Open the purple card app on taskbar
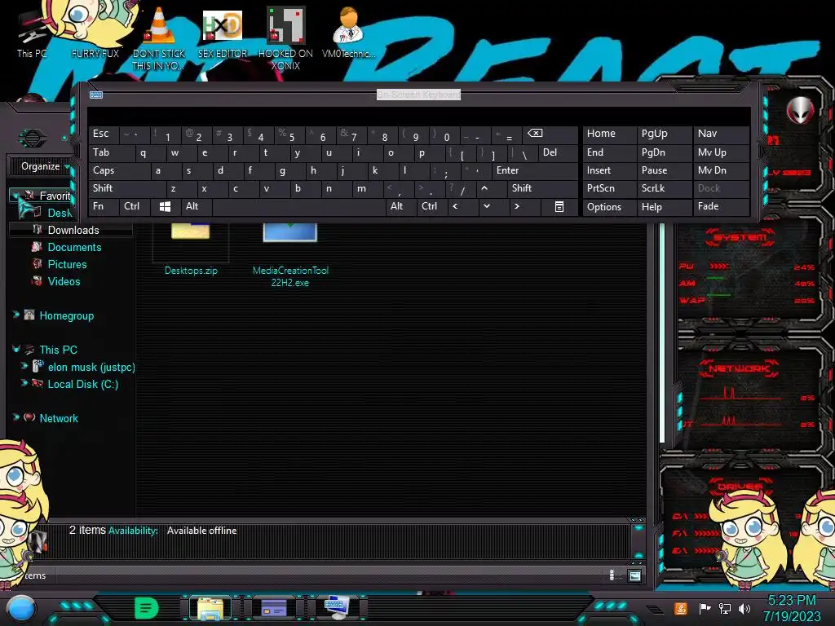 pos(274,608)
